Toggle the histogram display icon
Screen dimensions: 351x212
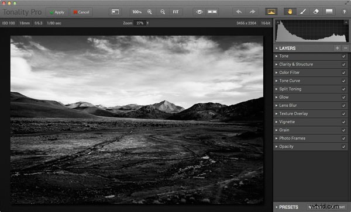271,12
